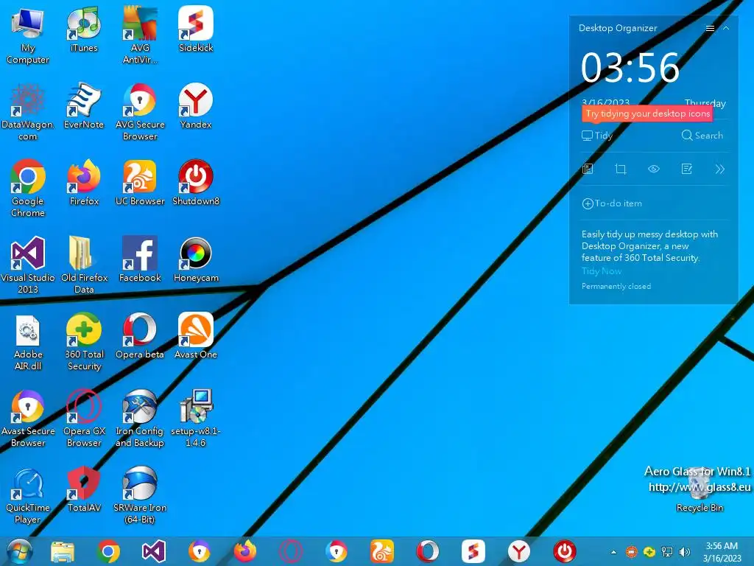The image size is (754, 566).
Task: Expand more tools with the double-chevron icon
Action: pyautogui.click(x=719, y=169)
